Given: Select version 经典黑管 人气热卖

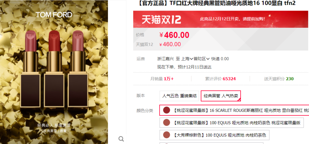Looking at the screenshot, I should 221,96.
